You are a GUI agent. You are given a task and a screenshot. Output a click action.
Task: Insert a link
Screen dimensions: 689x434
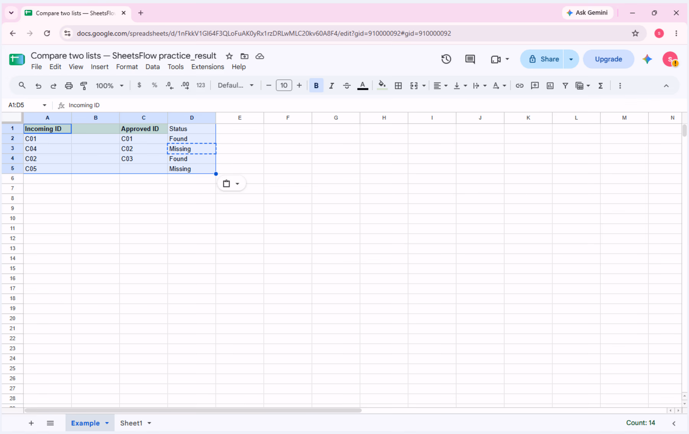[x=519, y=86]
